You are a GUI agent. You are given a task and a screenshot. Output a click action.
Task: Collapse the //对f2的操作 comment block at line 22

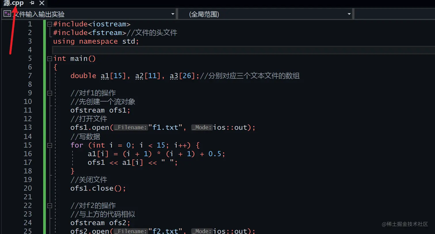[49, 206]
